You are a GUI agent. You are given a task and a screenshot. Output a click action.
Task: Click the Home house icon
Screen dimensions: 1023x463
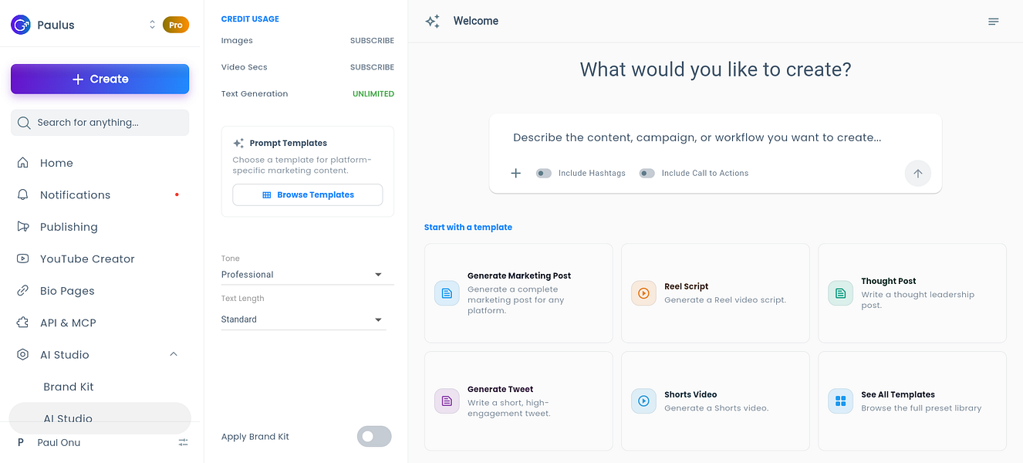23,163
